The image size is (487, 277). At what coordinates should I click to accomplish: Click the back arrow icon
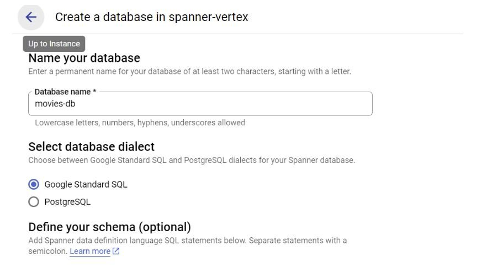coord(31,17)
